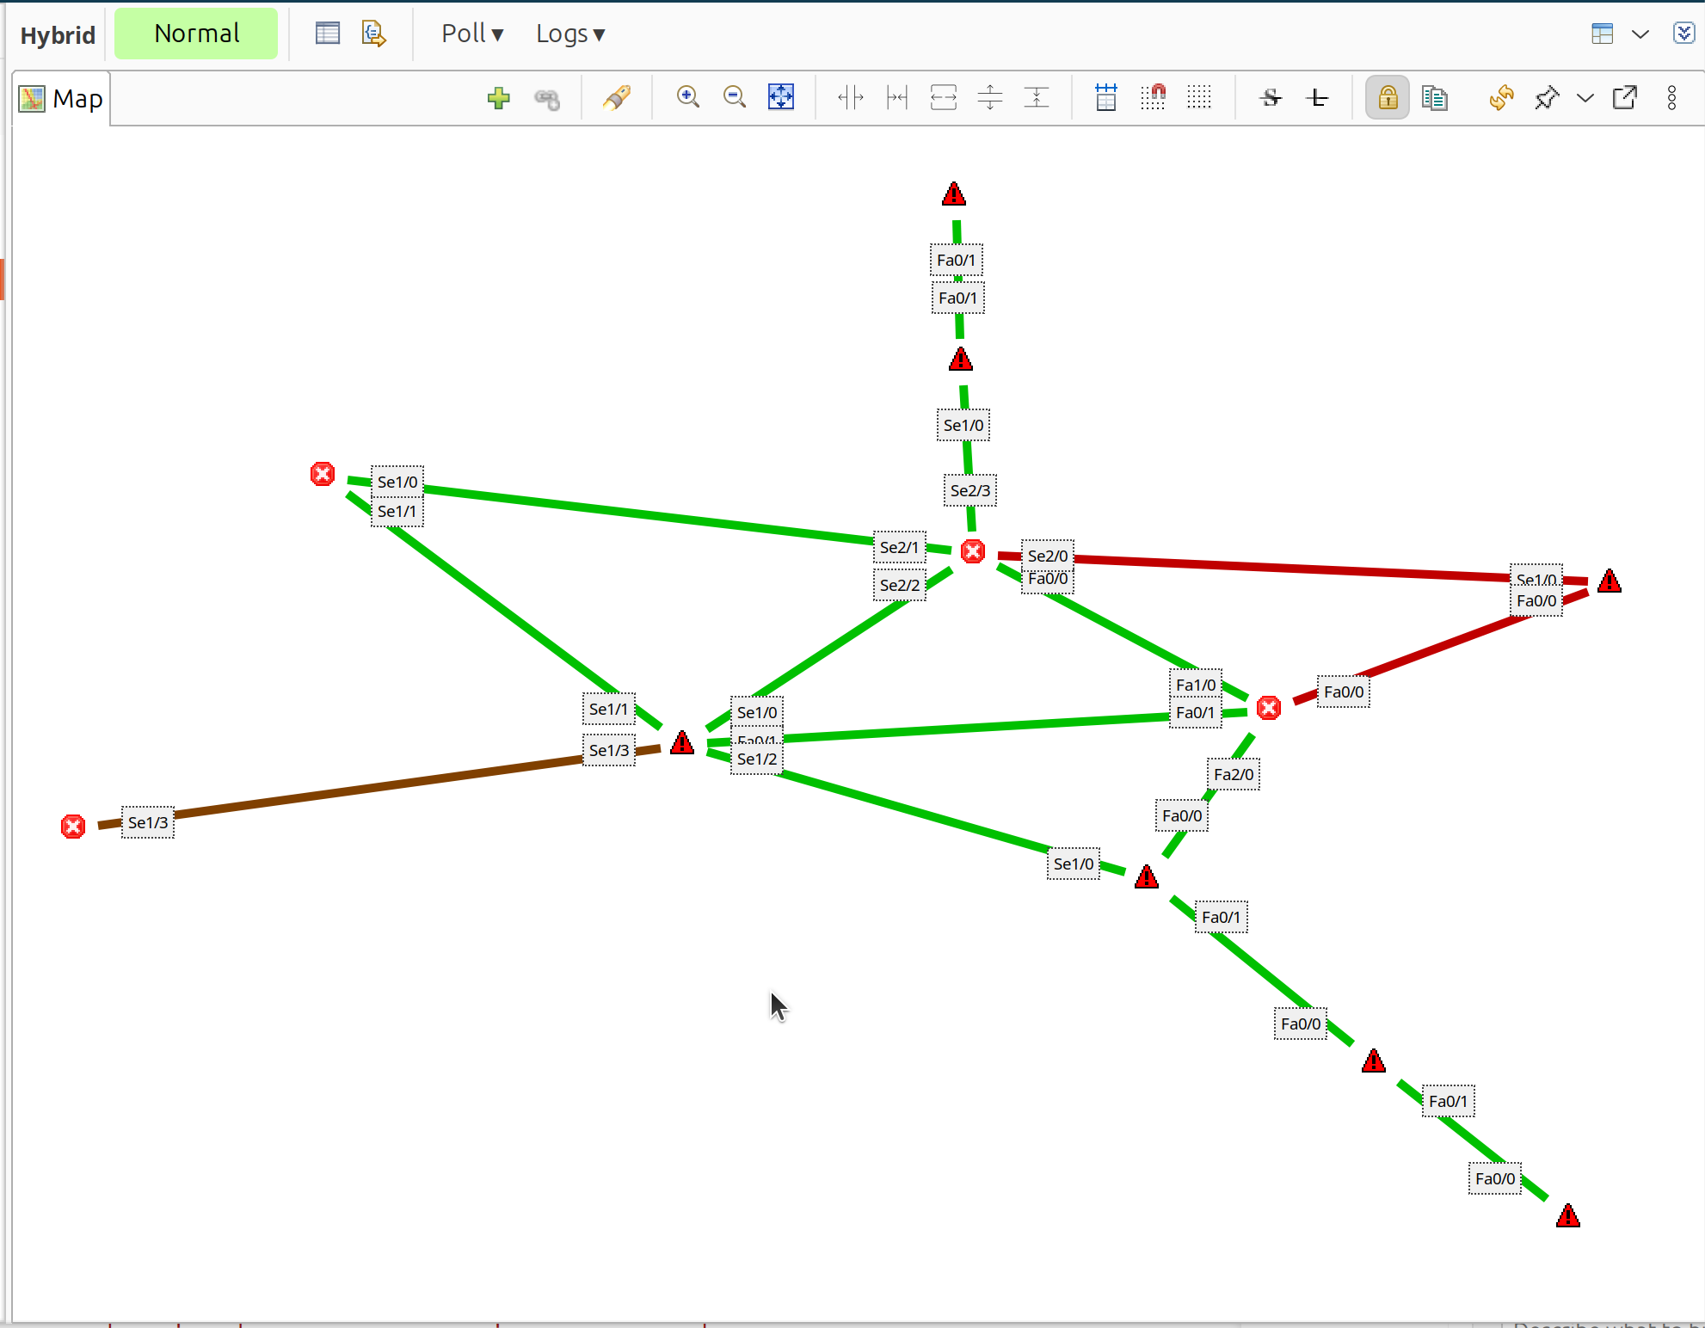This screenshot has height=1328, width=1705.
Task: Click the zoom out magnifier icon
Action: pos(734,97)
